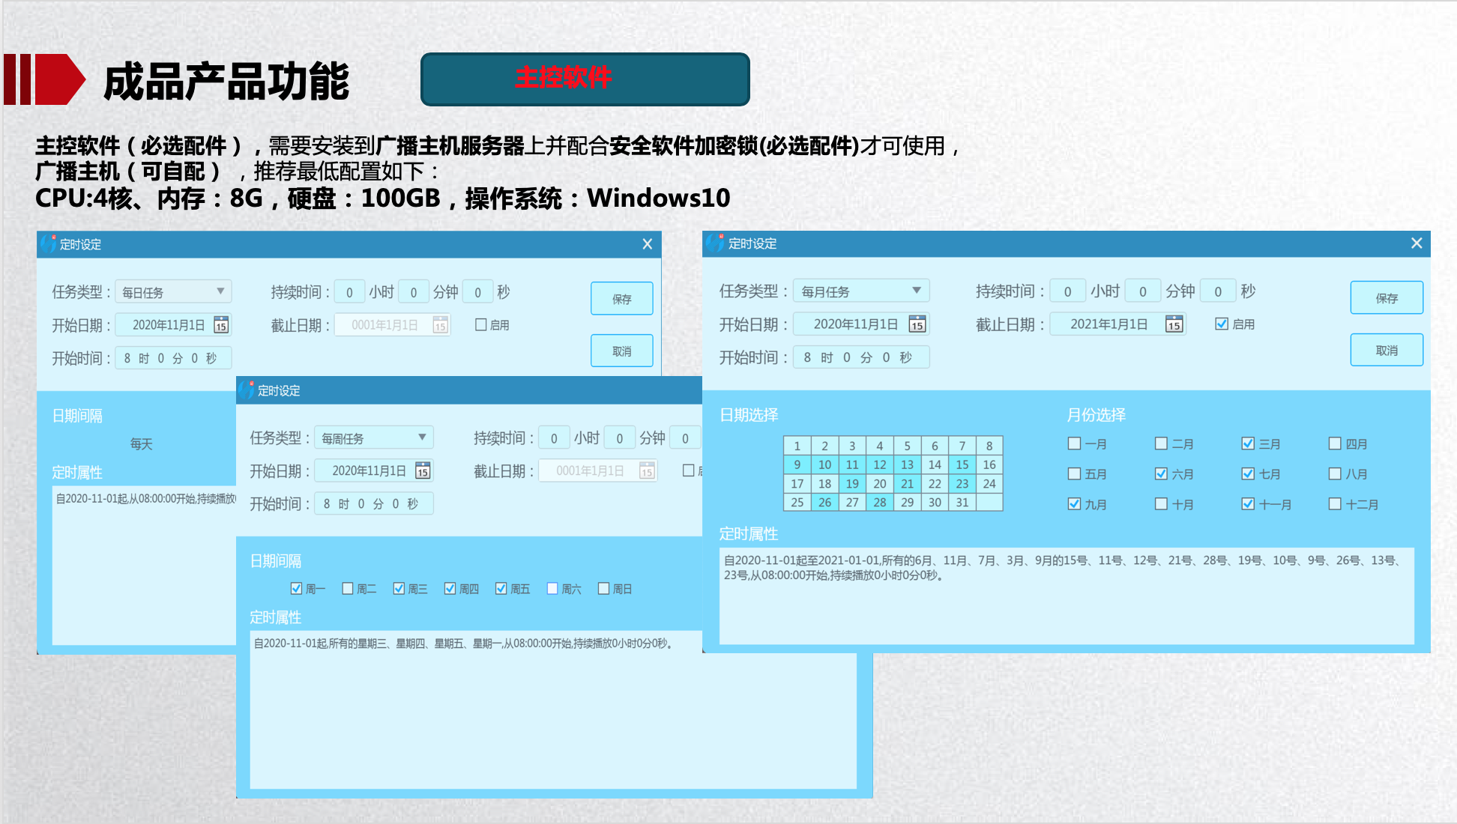Open end date calendar in daily task dialog
Image resolution: width=1457 pixels, height=824 pixels.
click(440, 325)
